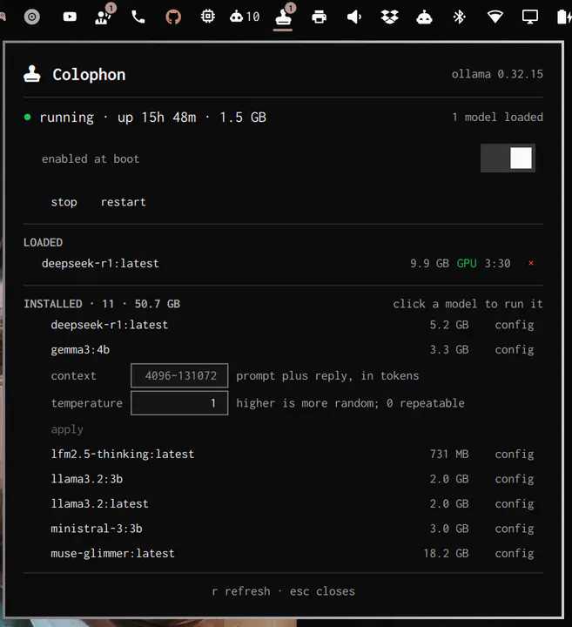Run the muse-glimmer:latest model

112,554
